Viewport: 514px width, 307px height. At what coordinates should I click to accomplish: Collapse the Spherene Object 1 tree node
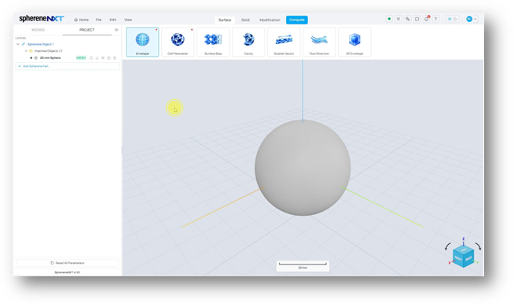(18, 44)
